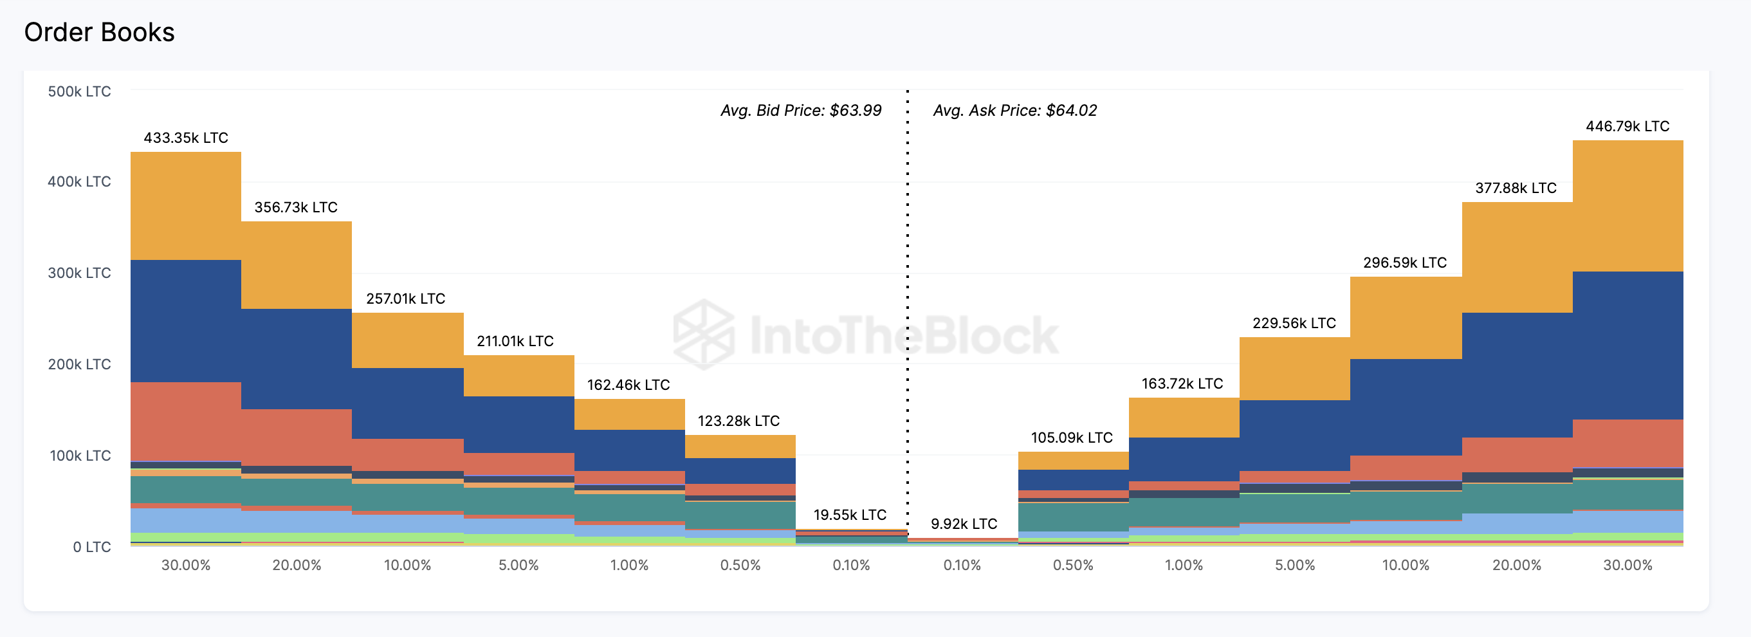Click the 500k LTC y-axis label
The image size is (1751, 637).
click(x=79, y=91)
